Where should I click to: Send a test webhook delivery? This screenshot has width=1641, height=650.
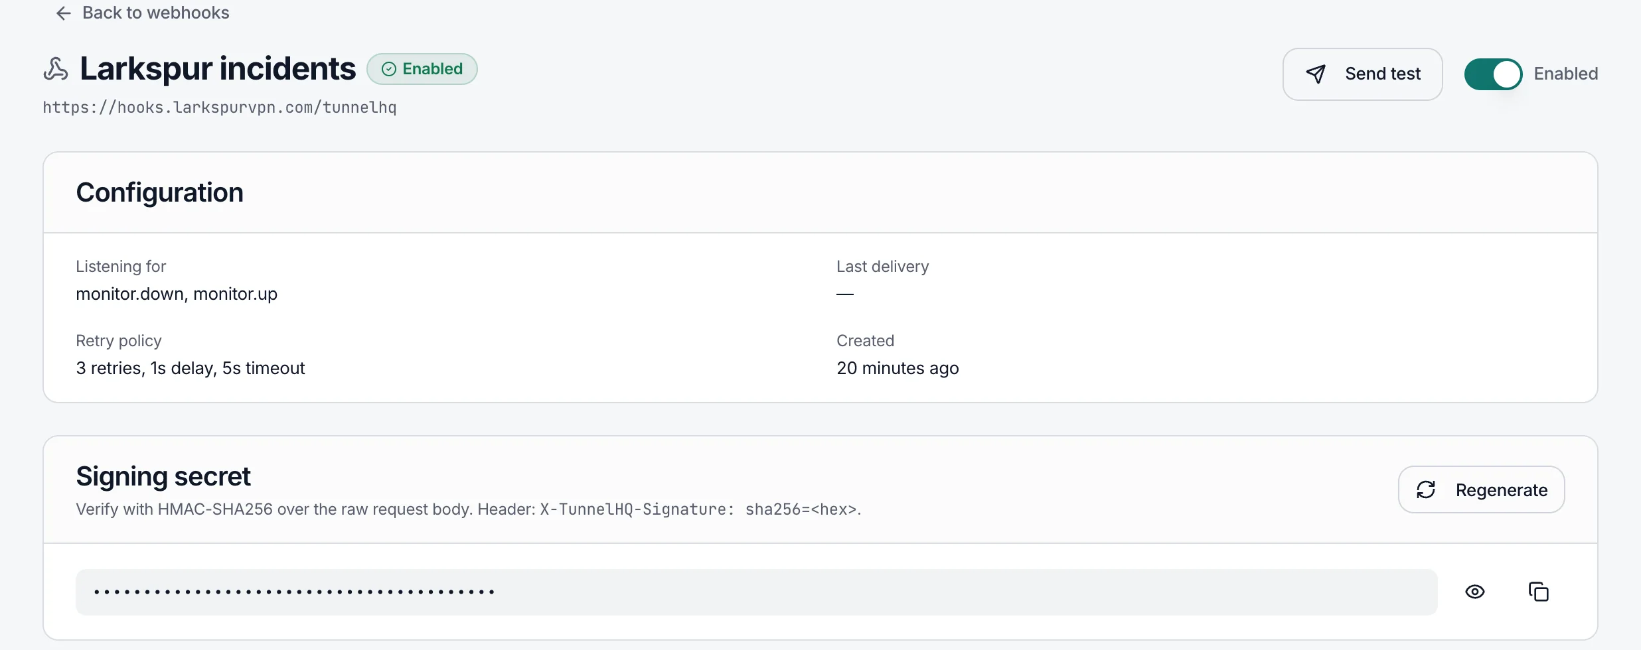click(1362, 74)
